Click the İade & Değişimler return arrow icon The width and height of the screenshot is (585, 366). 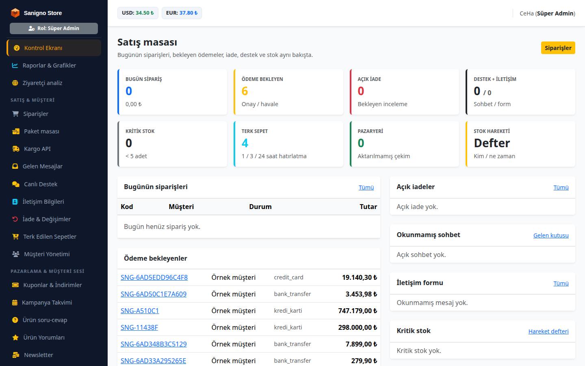[15, 219]
